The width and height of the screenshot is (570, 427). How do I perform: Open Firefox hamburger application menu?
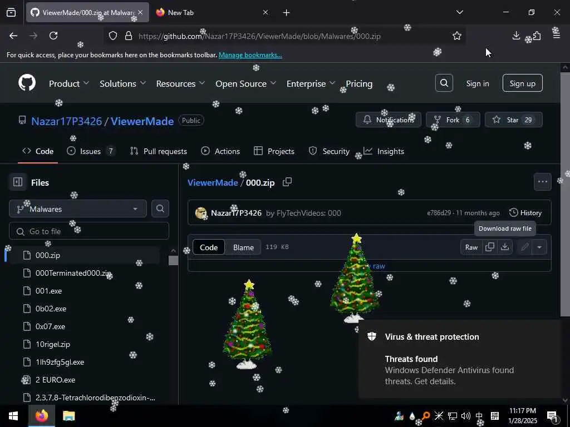point(557,36)
